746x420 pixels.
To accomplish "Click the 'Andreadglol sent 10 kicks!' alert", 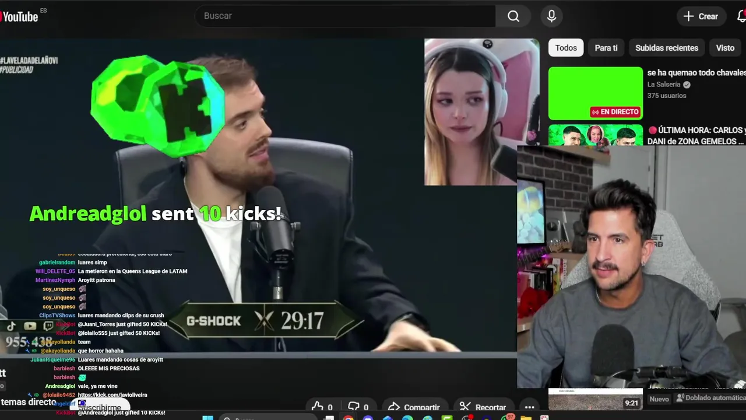I will [x=156, y=213].
